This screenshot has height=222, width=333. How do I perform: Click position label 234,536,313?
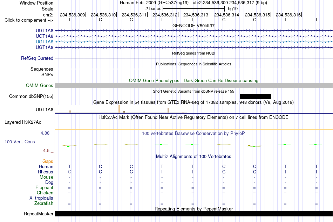pos(196,15)
